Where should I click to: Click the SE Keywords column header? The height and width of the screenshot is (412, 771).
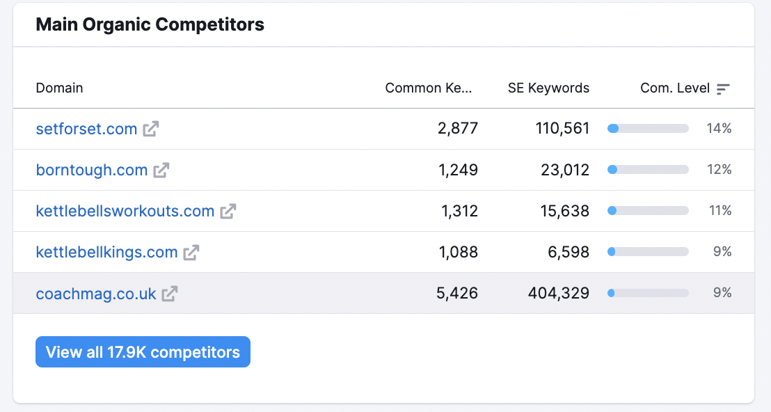548,88
